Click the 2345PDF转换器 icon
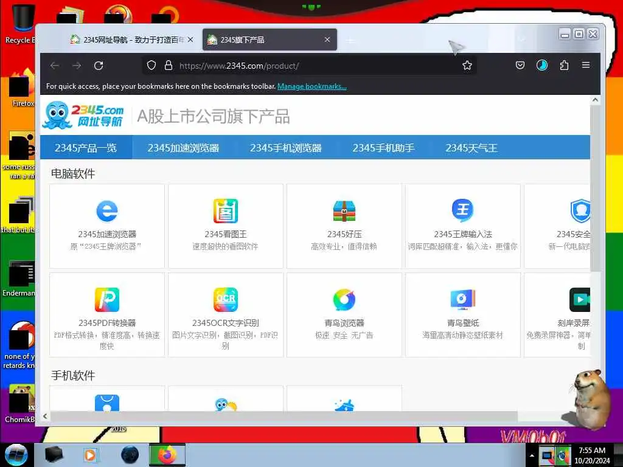623x467 pixels. [x=107, y=299]
